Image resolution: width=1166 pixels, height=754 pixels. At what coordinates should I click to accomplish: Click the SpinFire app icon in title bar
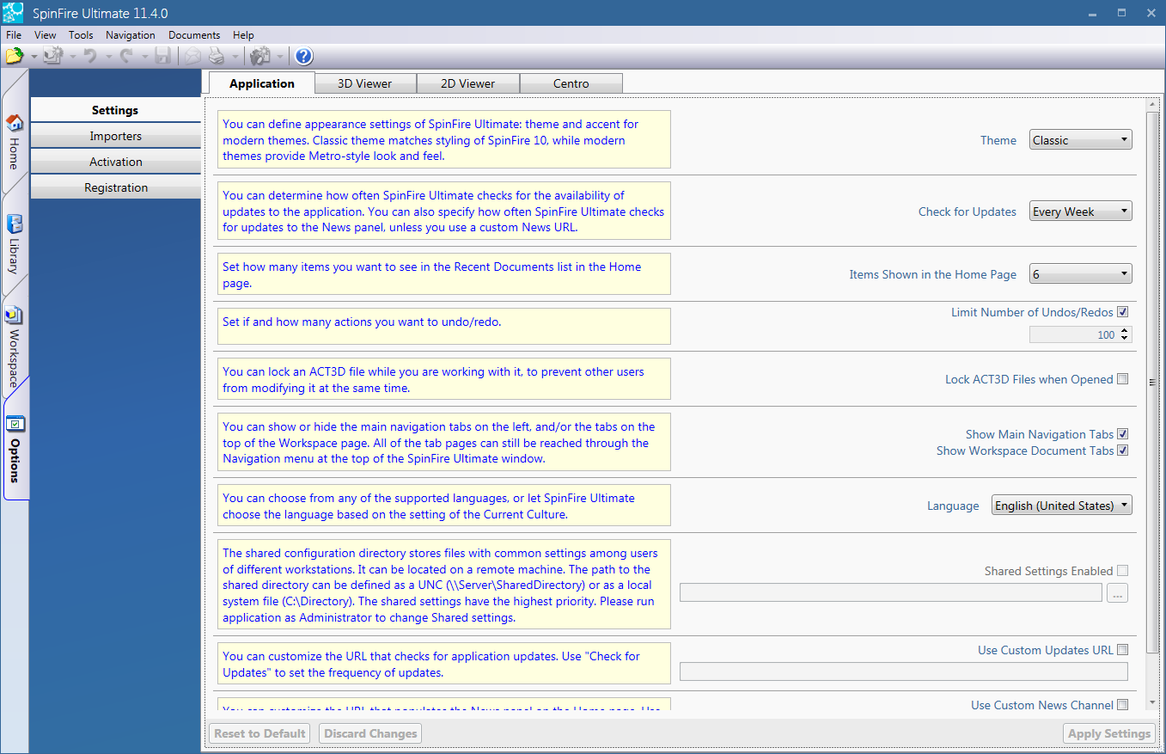tap(14, 14)
